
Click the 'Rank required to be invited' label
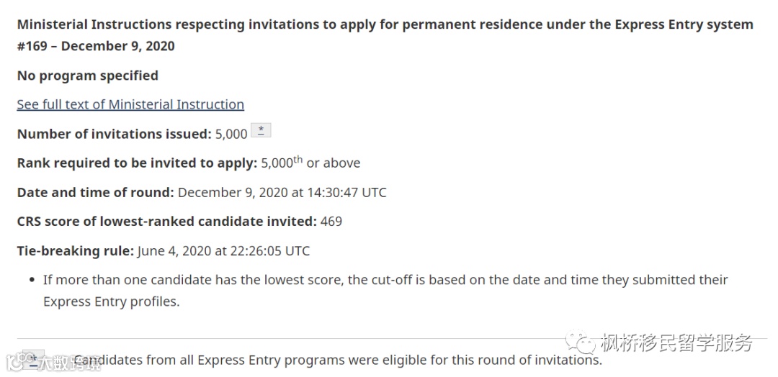(x=137, y=163)
